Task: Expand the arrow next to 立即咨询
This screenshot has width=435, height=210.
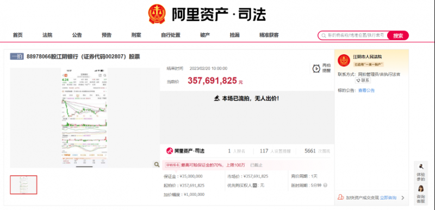Action: tap(403, 198)
